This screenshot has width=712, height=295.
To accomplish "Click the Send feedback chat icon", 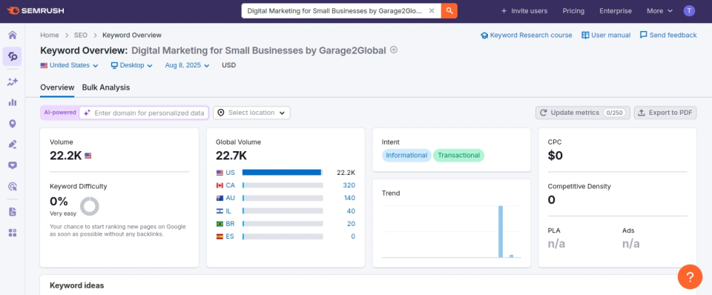I will (643, 35).
